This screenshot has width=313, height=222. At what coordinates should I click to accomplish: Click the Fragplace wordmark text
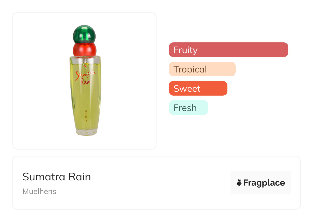[264, 183]
